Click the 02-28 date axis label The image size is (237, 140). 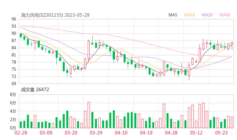[x=21, y=133]
